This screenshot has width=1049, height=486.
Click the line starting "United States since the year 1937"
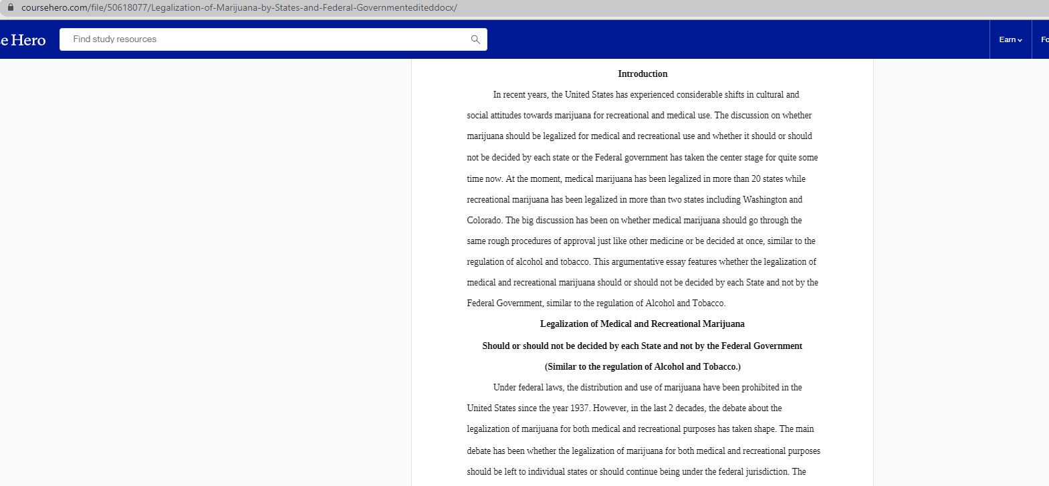(624, 408)
